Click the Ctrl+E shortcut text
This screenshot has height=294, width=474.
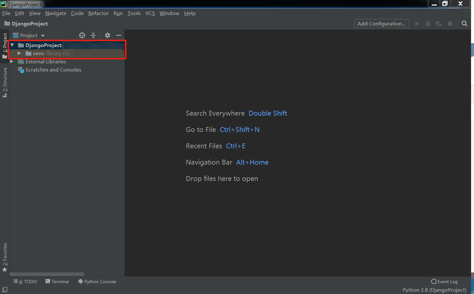coord(236,146)
